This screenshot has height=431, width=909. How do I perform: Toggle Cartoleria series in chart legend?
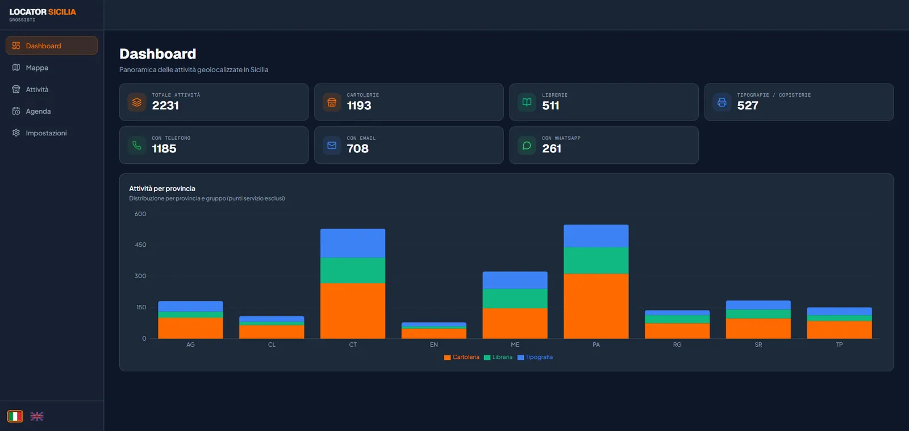(462, 358)
